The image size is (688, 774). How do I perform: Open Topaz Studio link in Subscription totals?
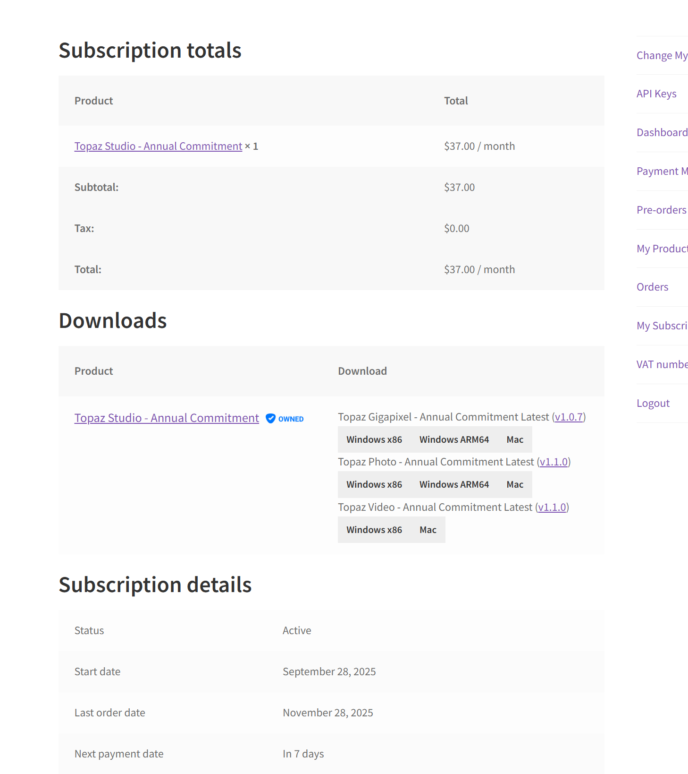tap(158, 146)
